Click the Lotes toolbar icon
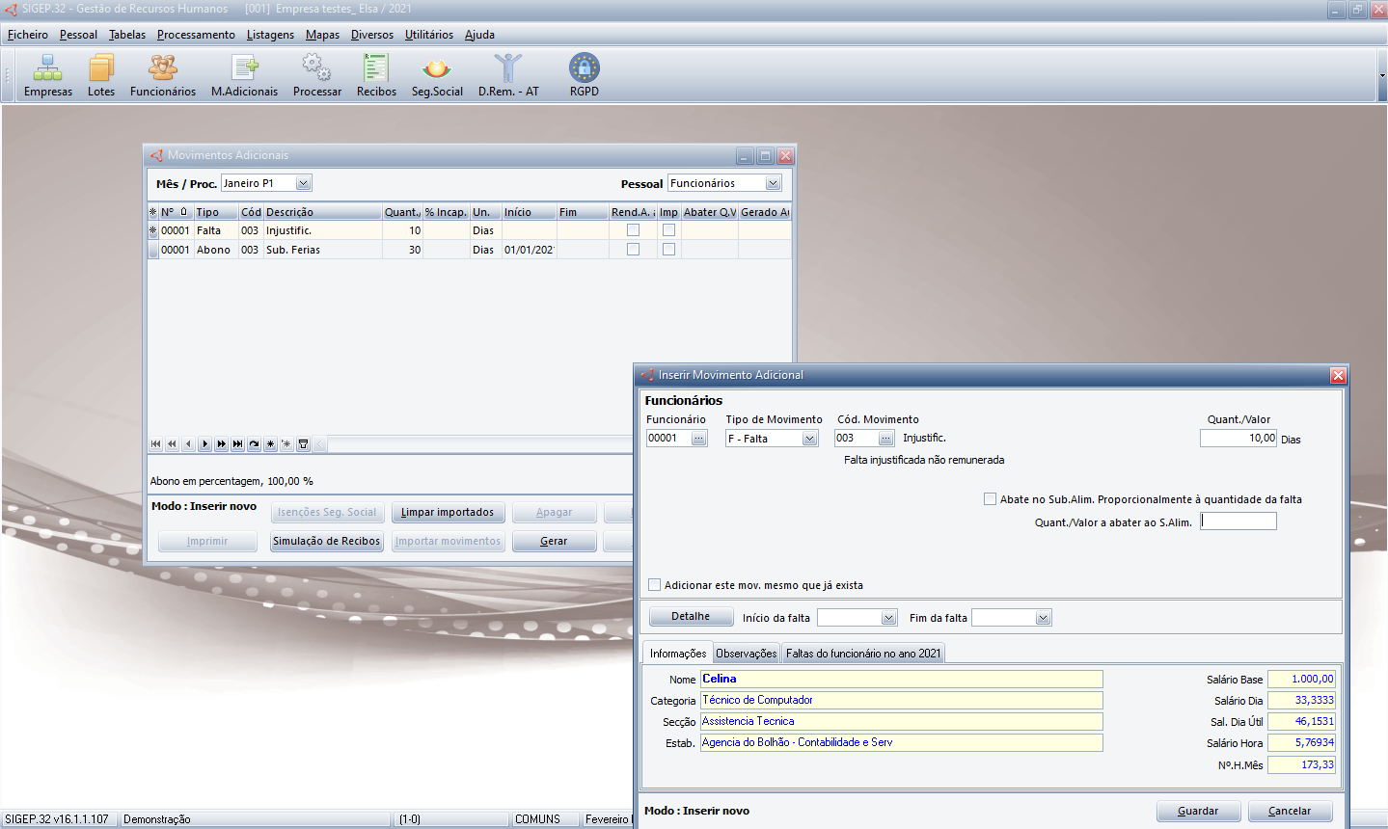1388x829 pixels. pos(101,75)
